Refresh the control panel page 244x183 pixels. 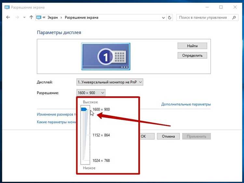pyautogui.click(x=169, y=18)
